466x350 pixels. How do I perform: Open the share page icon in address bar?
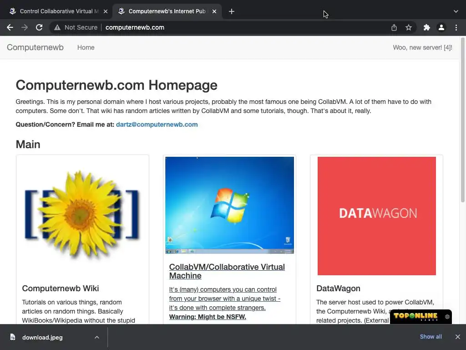[394, 27]
